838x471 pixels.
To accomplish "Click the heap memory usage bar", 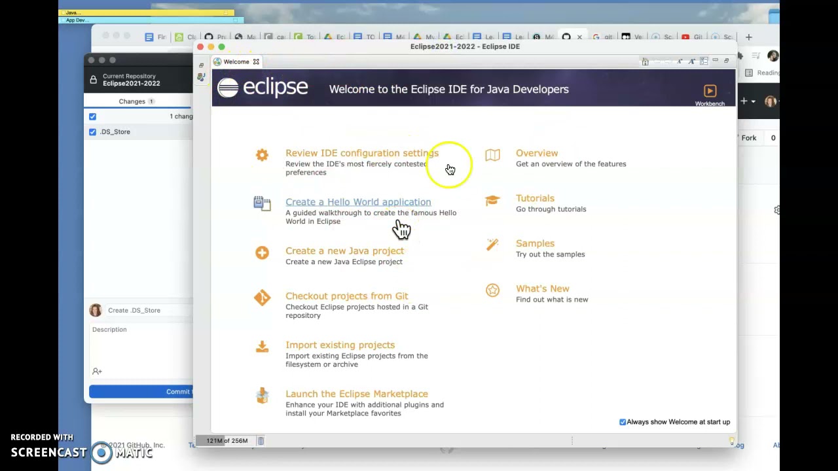I will (x=227, y=441).
